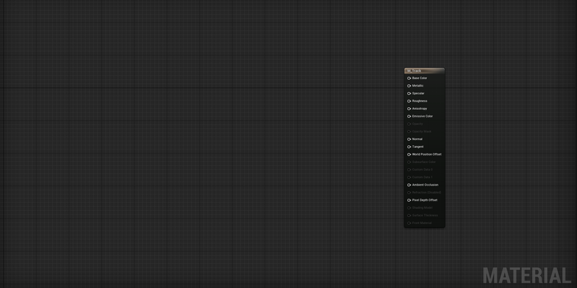577x288 pixels.
Task: Click the Specular pin circle
Action: pos(409,93)
